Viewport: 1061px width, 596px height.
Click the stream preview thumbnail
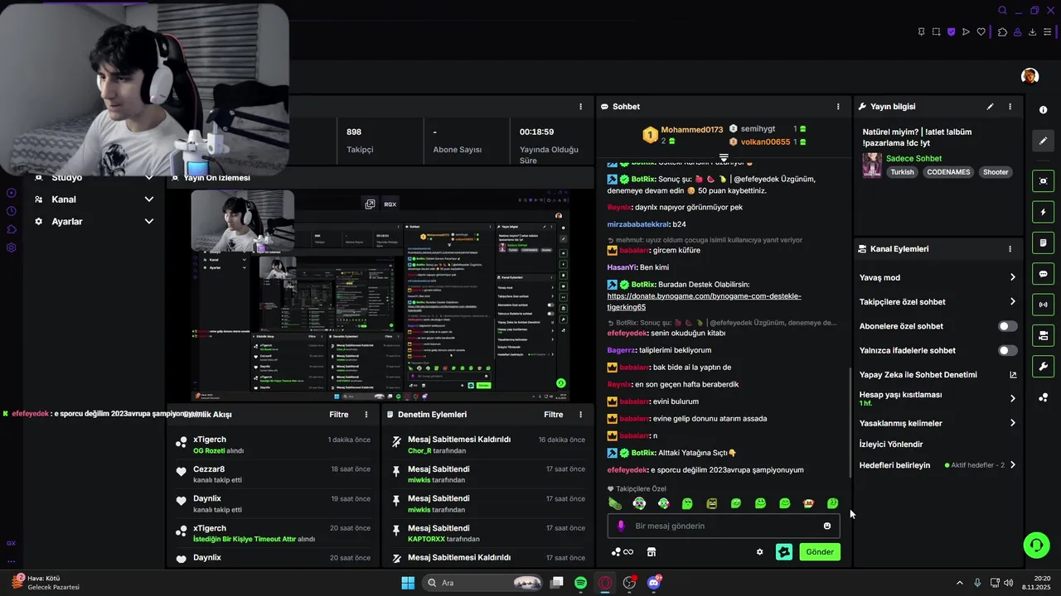tap(380, 296)
